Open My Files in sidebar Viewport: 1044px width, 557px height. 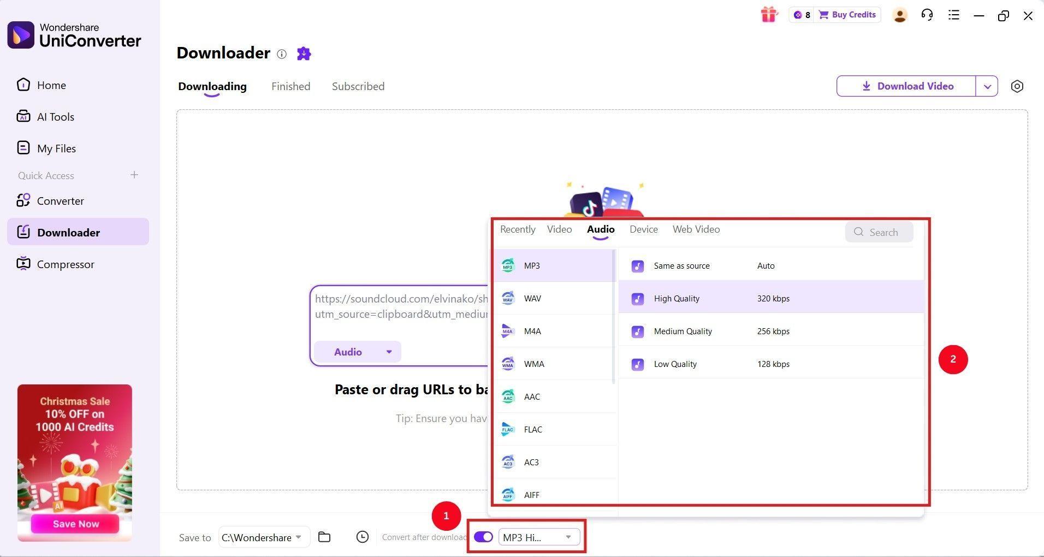tap(78, 149)
